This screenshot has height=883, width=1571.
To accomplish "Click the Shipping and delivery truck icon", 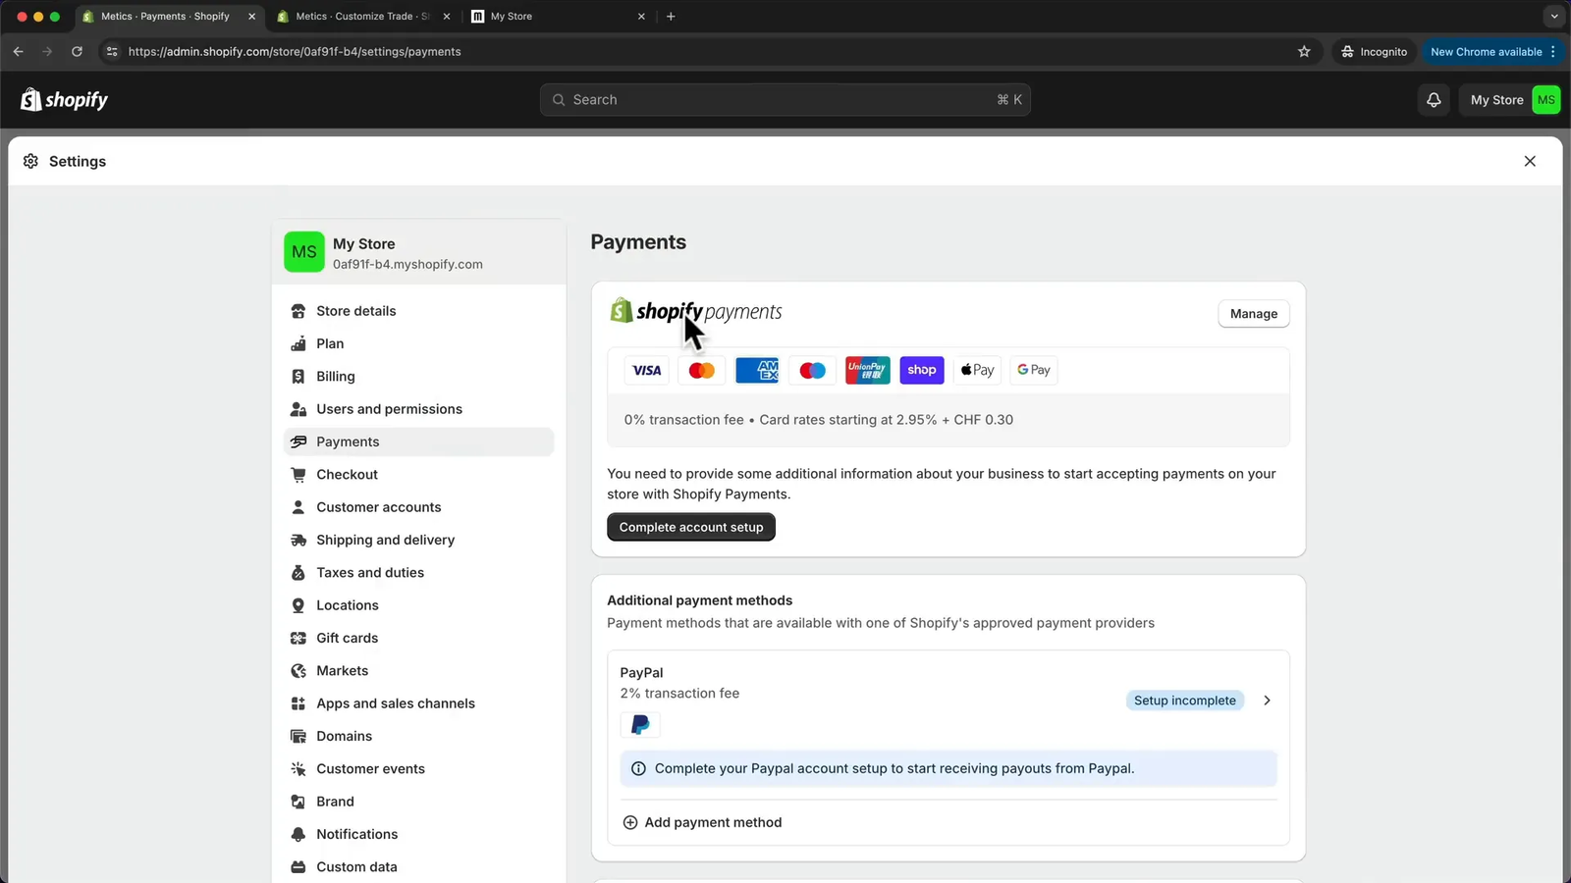I will pyautogui.click(x=298, y=540).
